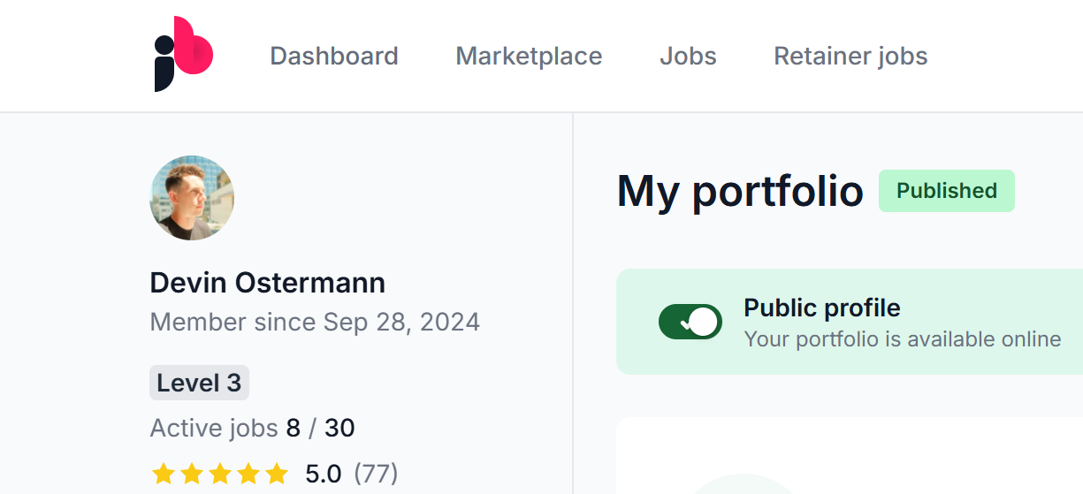
Task: Click the jb logo in the header
Action: tap(184, 54)
